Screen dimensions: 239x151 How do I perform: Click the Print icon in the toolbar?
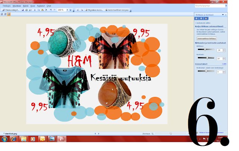coord(27,10)
